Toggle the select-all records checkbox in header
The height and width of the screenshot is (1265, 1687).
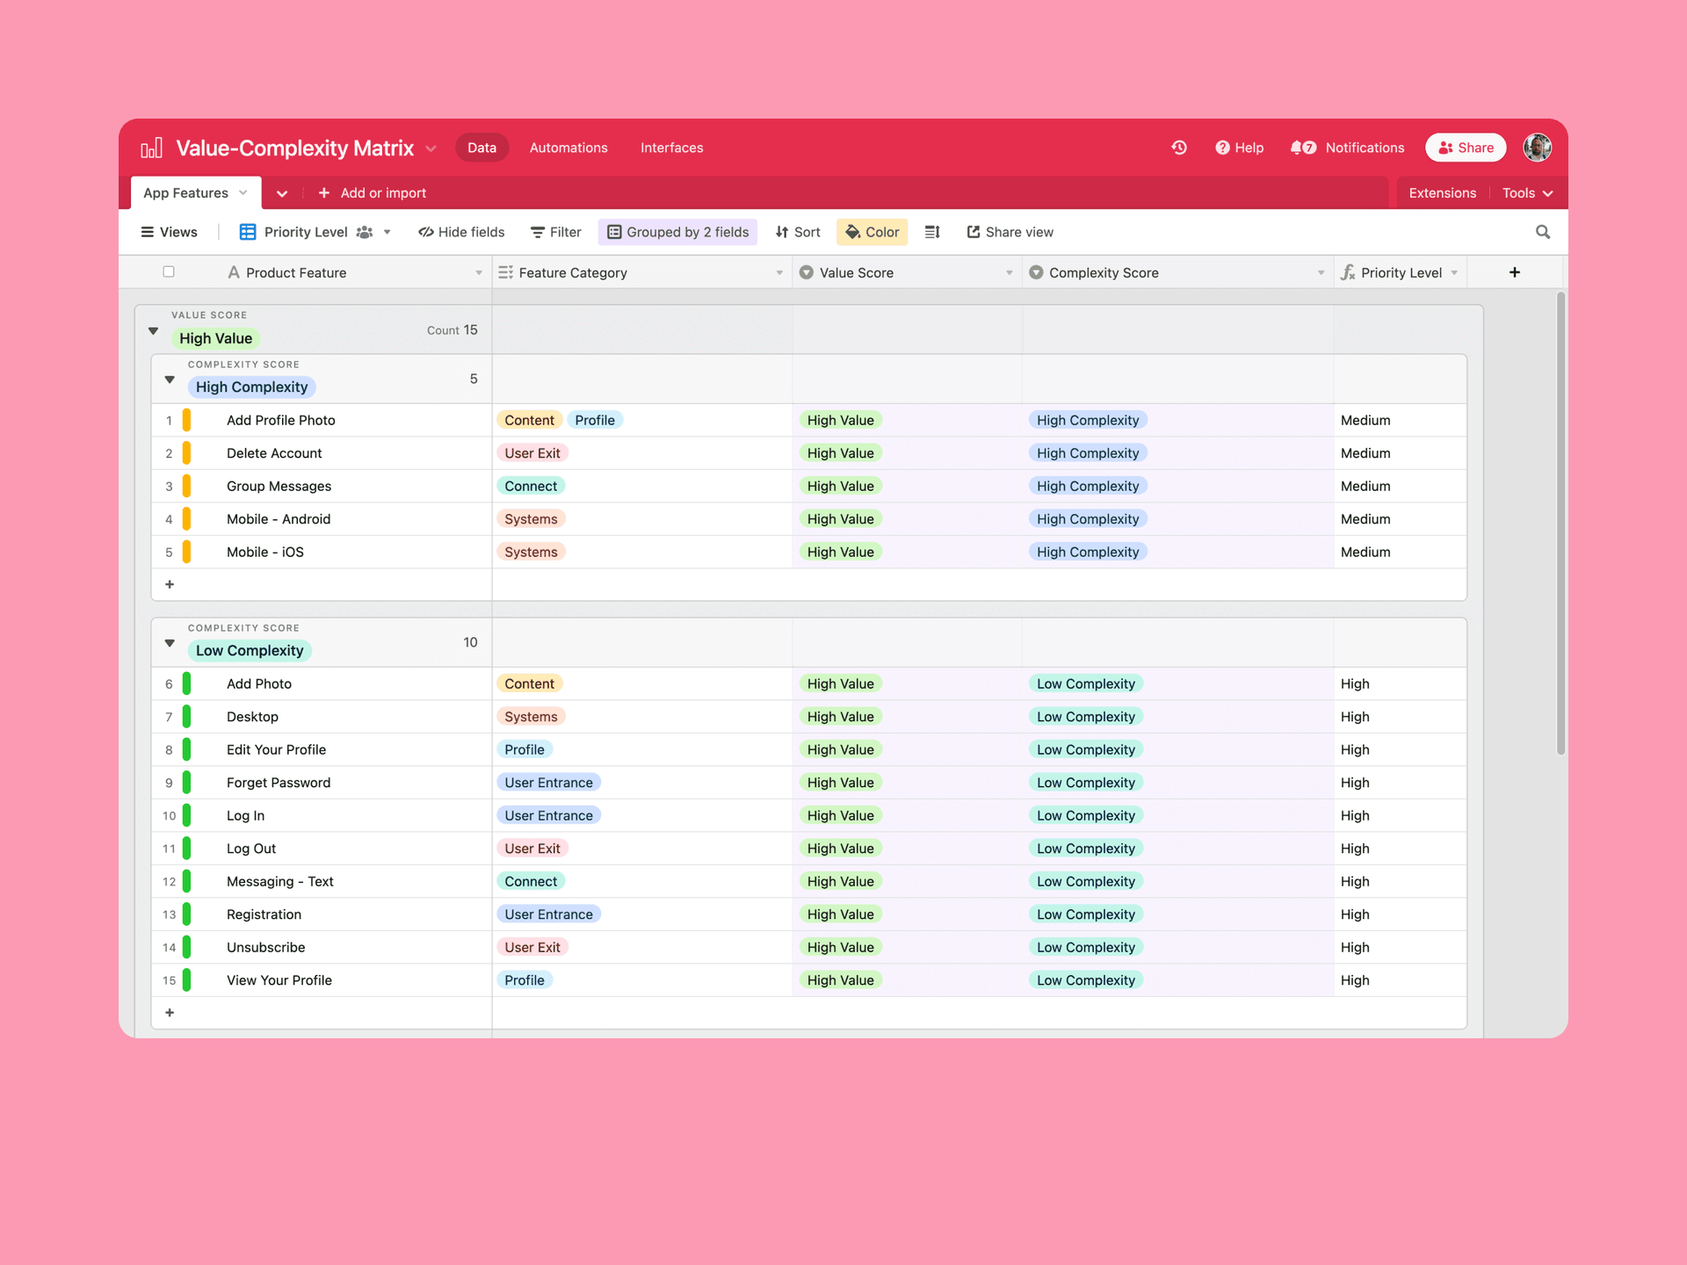coord(169,271)
